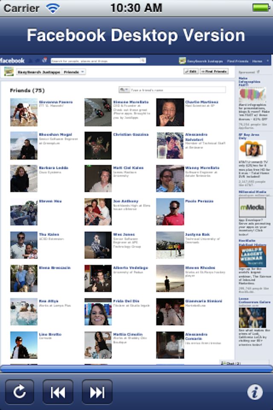The image size is (273, 410).
Task: Click the dark sponsored ad image at the bottom of the sidebar
Action: click(x=253, y=318)
